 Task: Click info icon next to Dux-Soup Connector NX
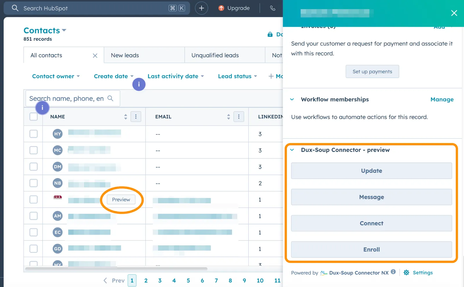point(393,272)
